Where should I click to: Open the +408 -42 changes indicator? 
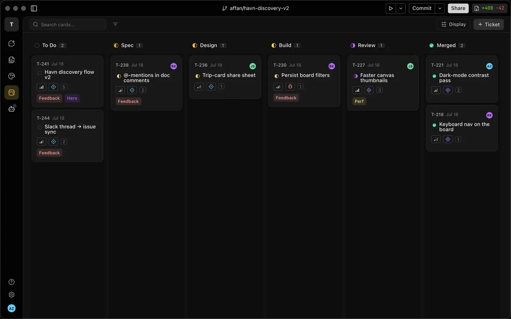coord(490,8)
